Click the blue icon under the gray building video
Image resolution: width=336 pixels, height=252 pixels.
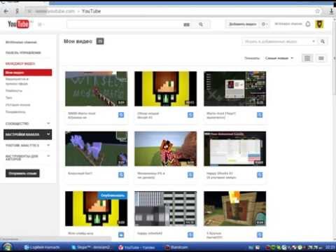click(x=190, y=234)
